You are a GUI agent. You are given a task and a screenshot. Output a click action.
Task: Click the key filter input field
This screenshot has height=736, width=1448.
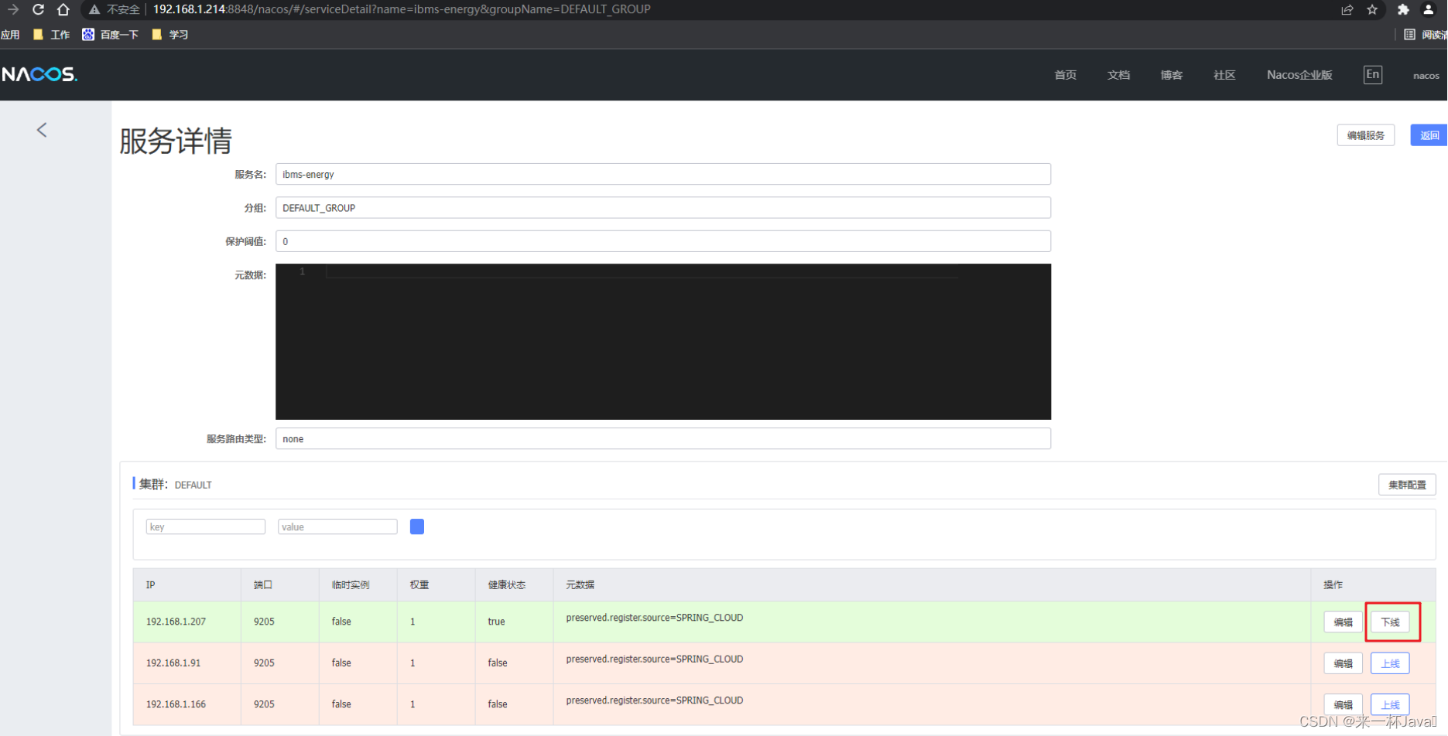pos(205,526)
